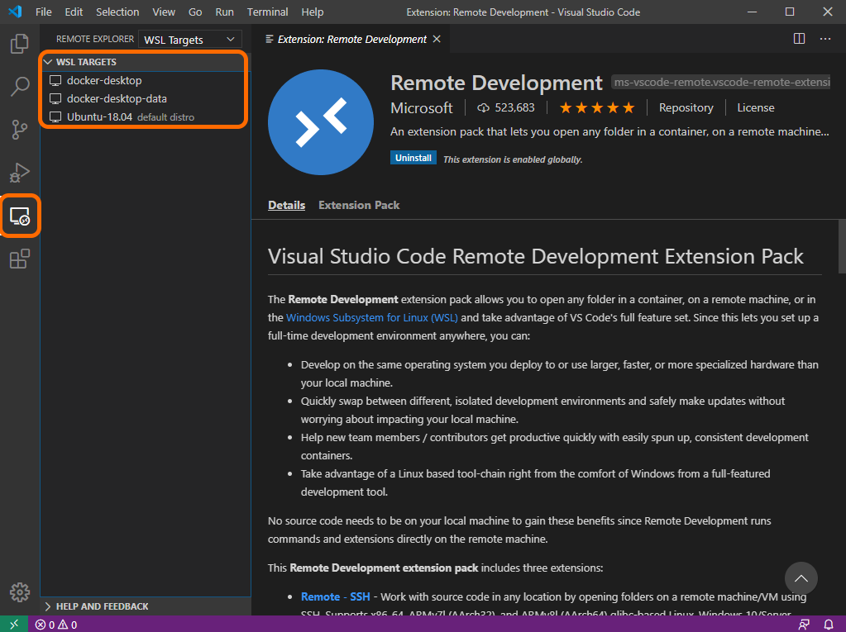Click the scroll to top arrow button
The height and width of the screenshot is (632, 846).
(801, 578)
